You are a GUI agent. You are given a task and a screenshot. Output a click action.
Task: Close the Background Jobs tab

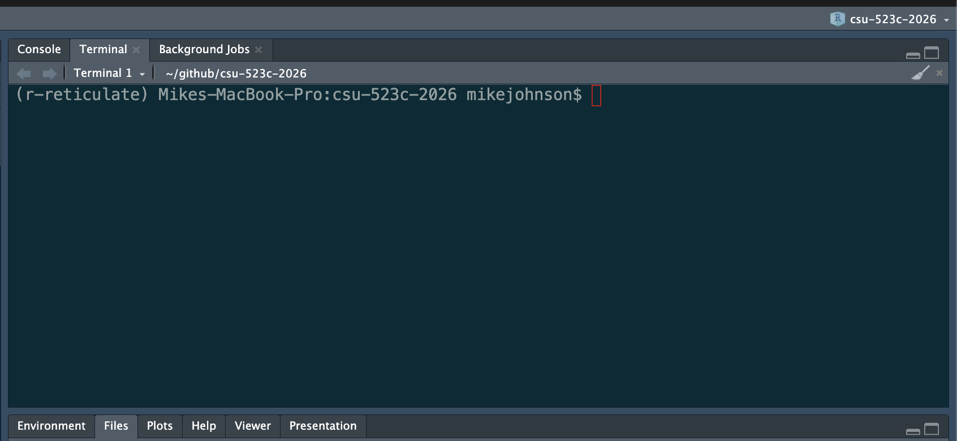click(258, 50)
